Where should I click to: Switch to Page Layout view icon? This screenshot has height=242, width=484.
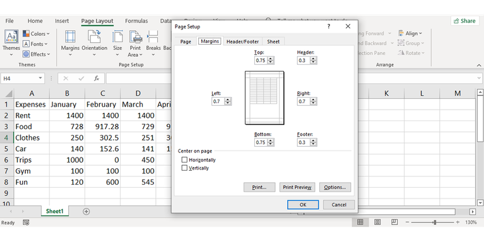377,222
